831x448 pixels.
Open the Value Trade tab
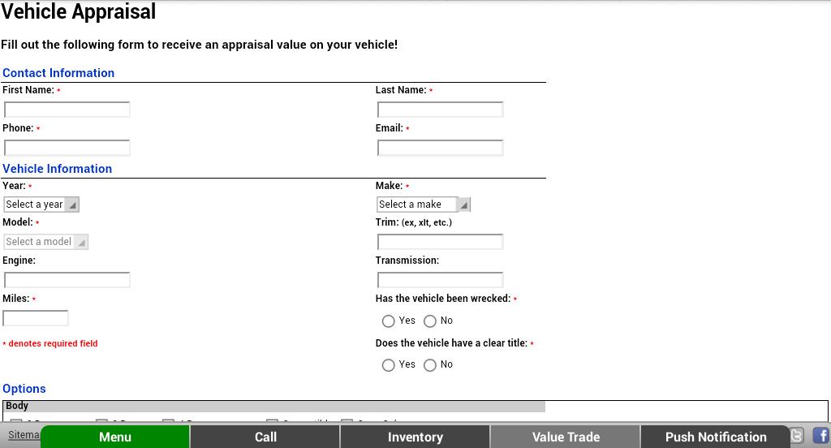pos(565,437)
